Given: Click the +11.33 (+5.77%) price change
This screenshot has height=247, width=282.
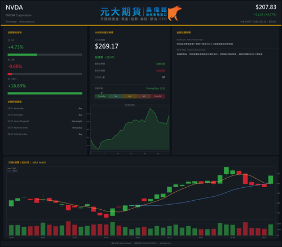Looking at the screenshot, I should 265,15.
